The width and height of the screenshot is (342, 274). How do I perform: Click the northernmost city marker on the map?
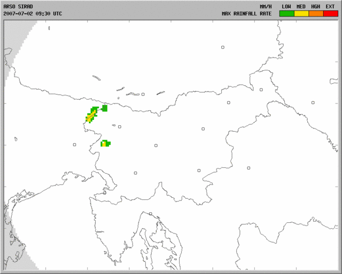click(223, 47)
